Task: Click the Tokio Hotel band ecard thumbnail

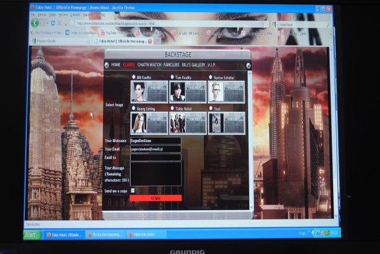Action: (x=188, y=123)
